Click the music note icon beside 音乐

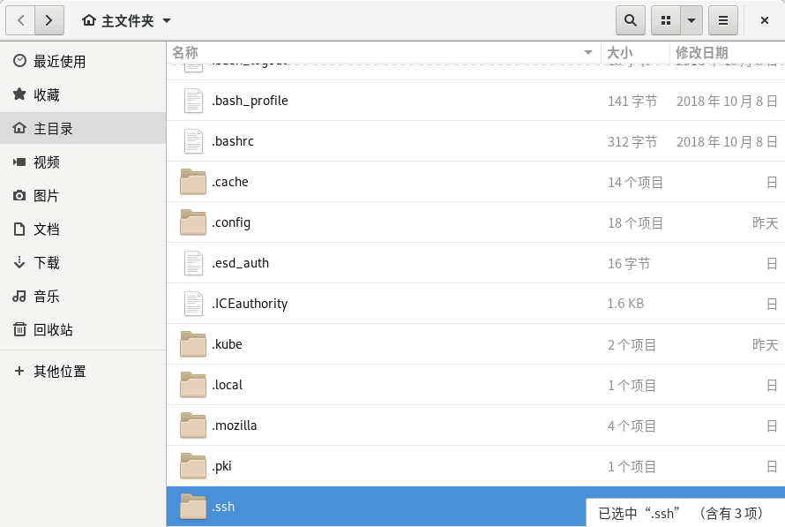pyautogui.click(x=19, y=296)
